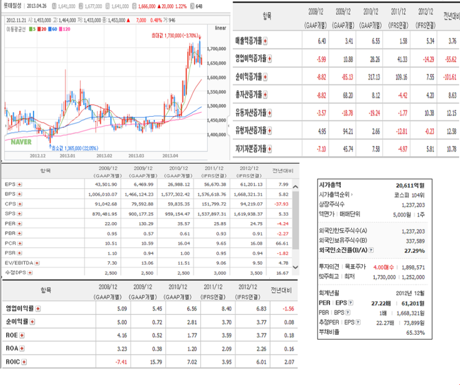Expand the 순이익률 row
This screenshot has height=385, width=460.
pos(32,322)
